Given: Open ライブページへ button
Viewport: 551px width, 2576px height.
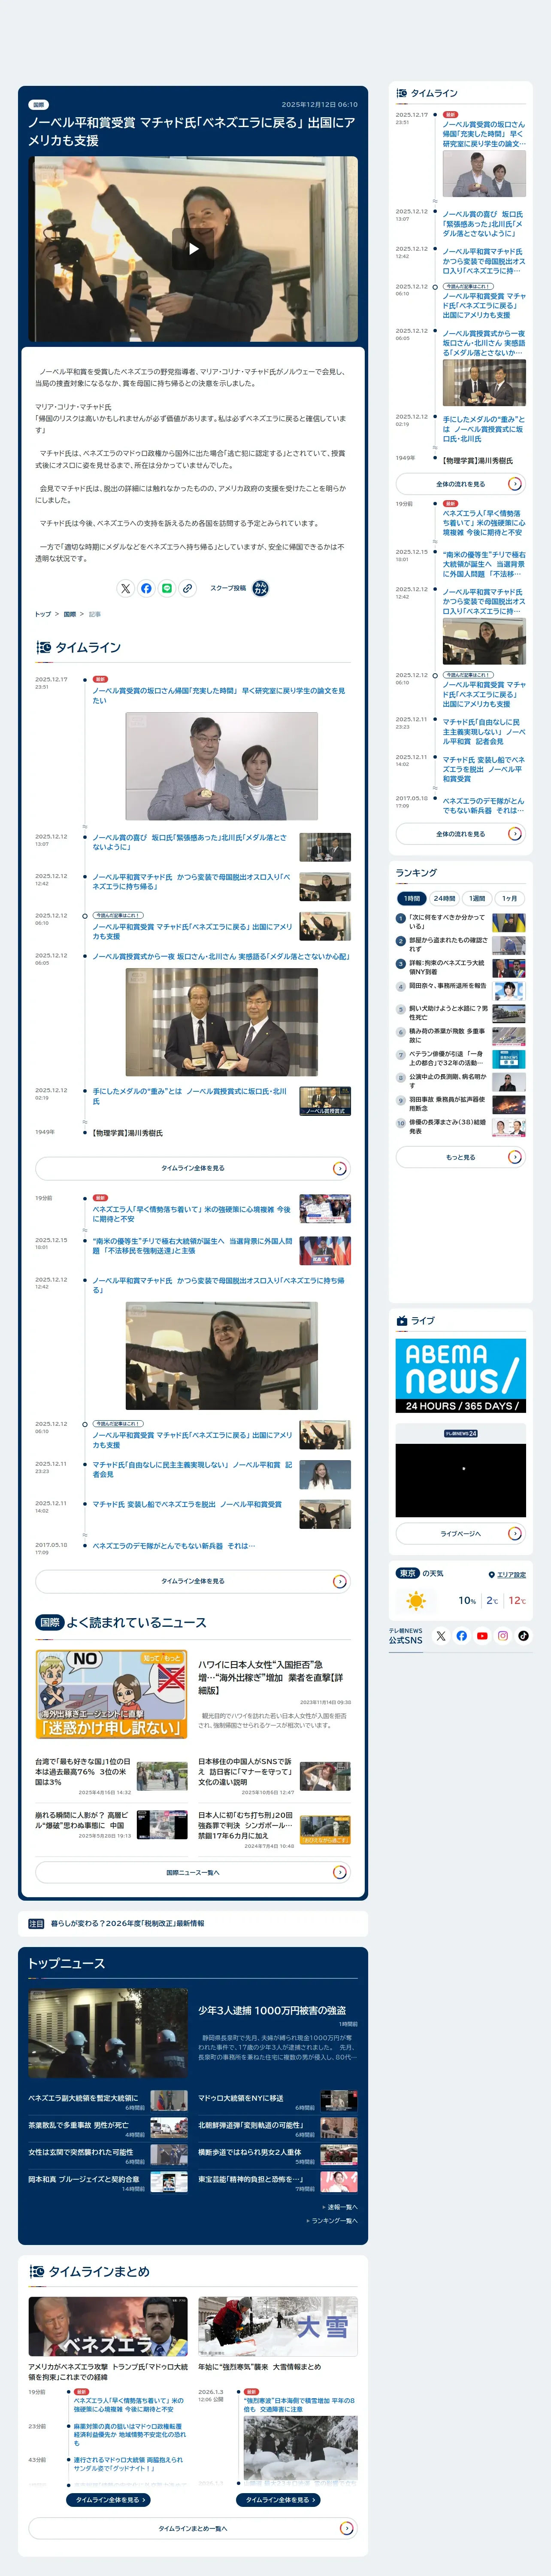Looking at the screenshot, I should coord(461,1533).
